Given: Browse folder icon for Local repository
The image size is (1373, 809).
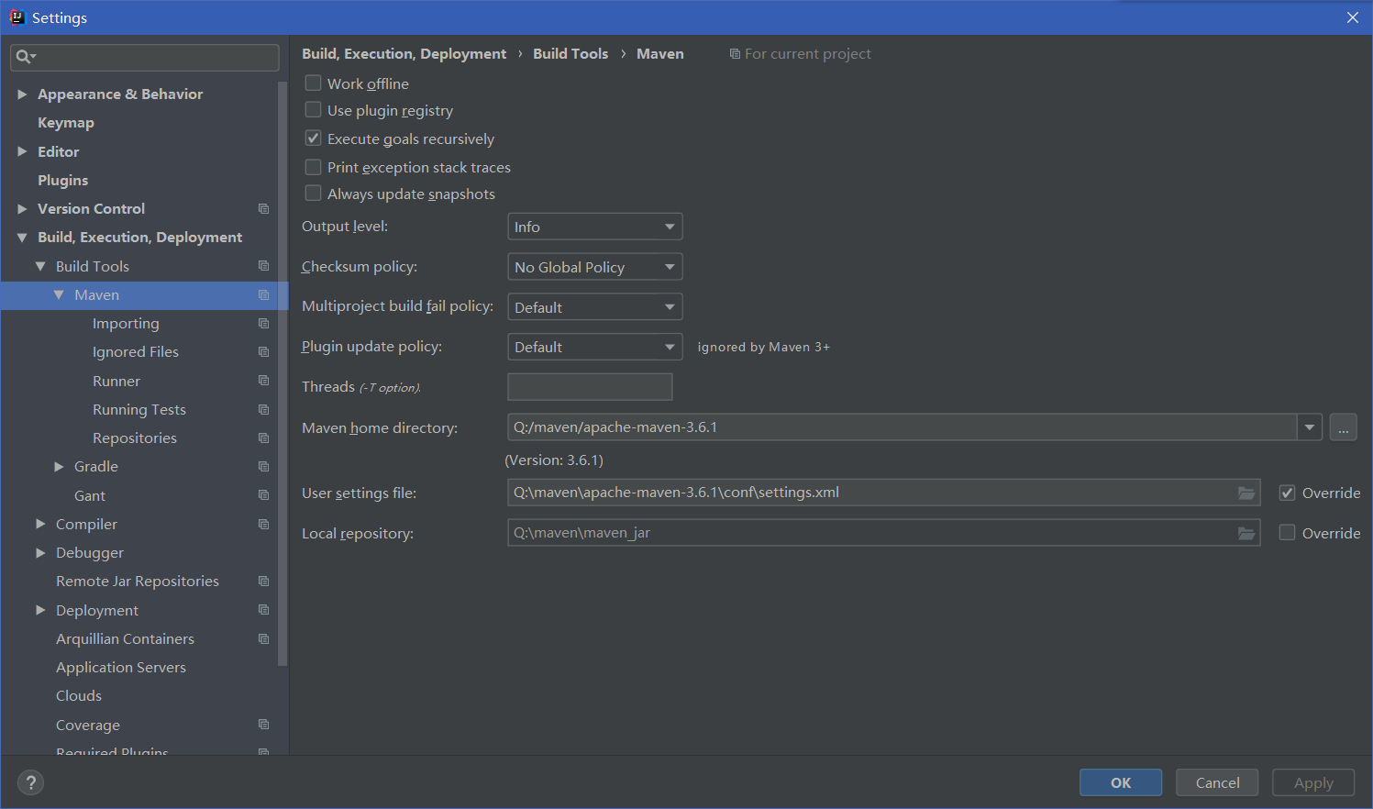Looking at the screenshot, I should point(1246,533).
